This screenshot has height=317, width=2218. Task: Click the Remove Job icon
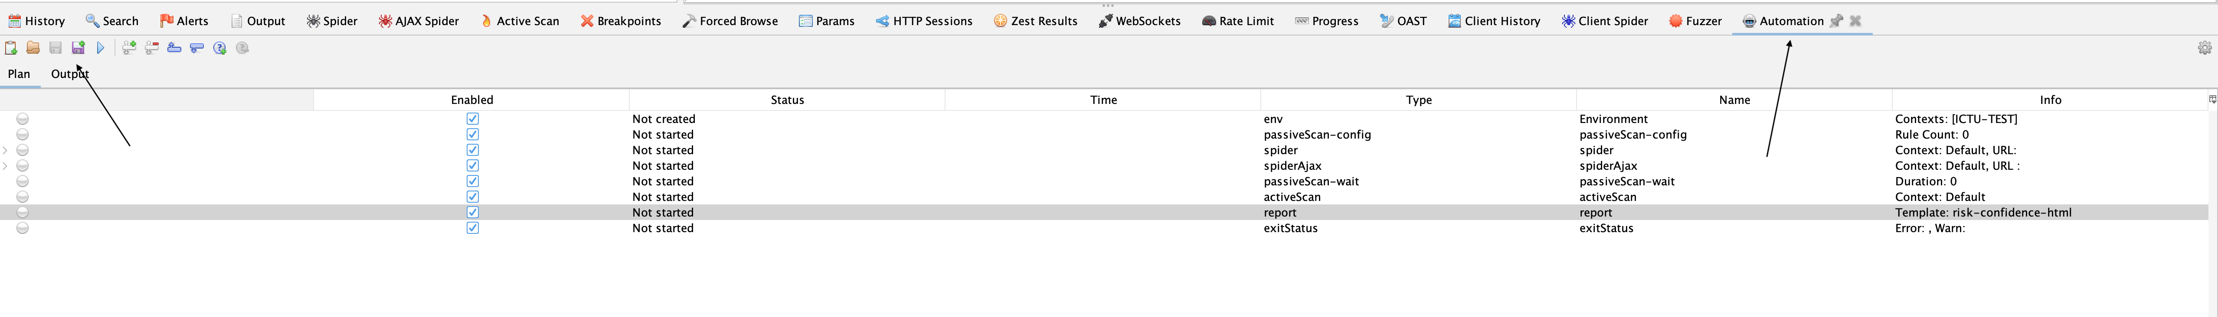click(x=151, y=48)
